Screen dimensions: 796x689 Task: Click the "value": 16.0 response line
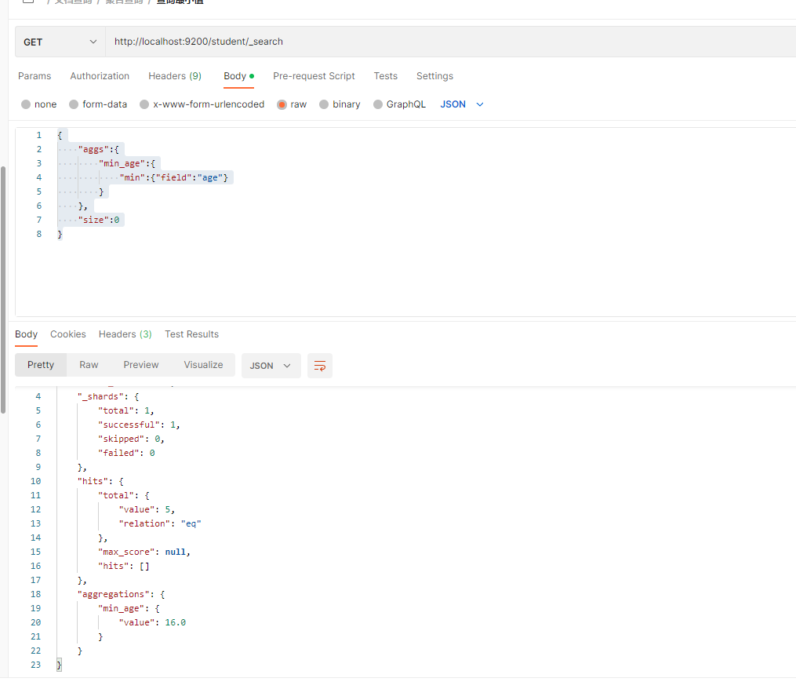click(x=152, y=622)
